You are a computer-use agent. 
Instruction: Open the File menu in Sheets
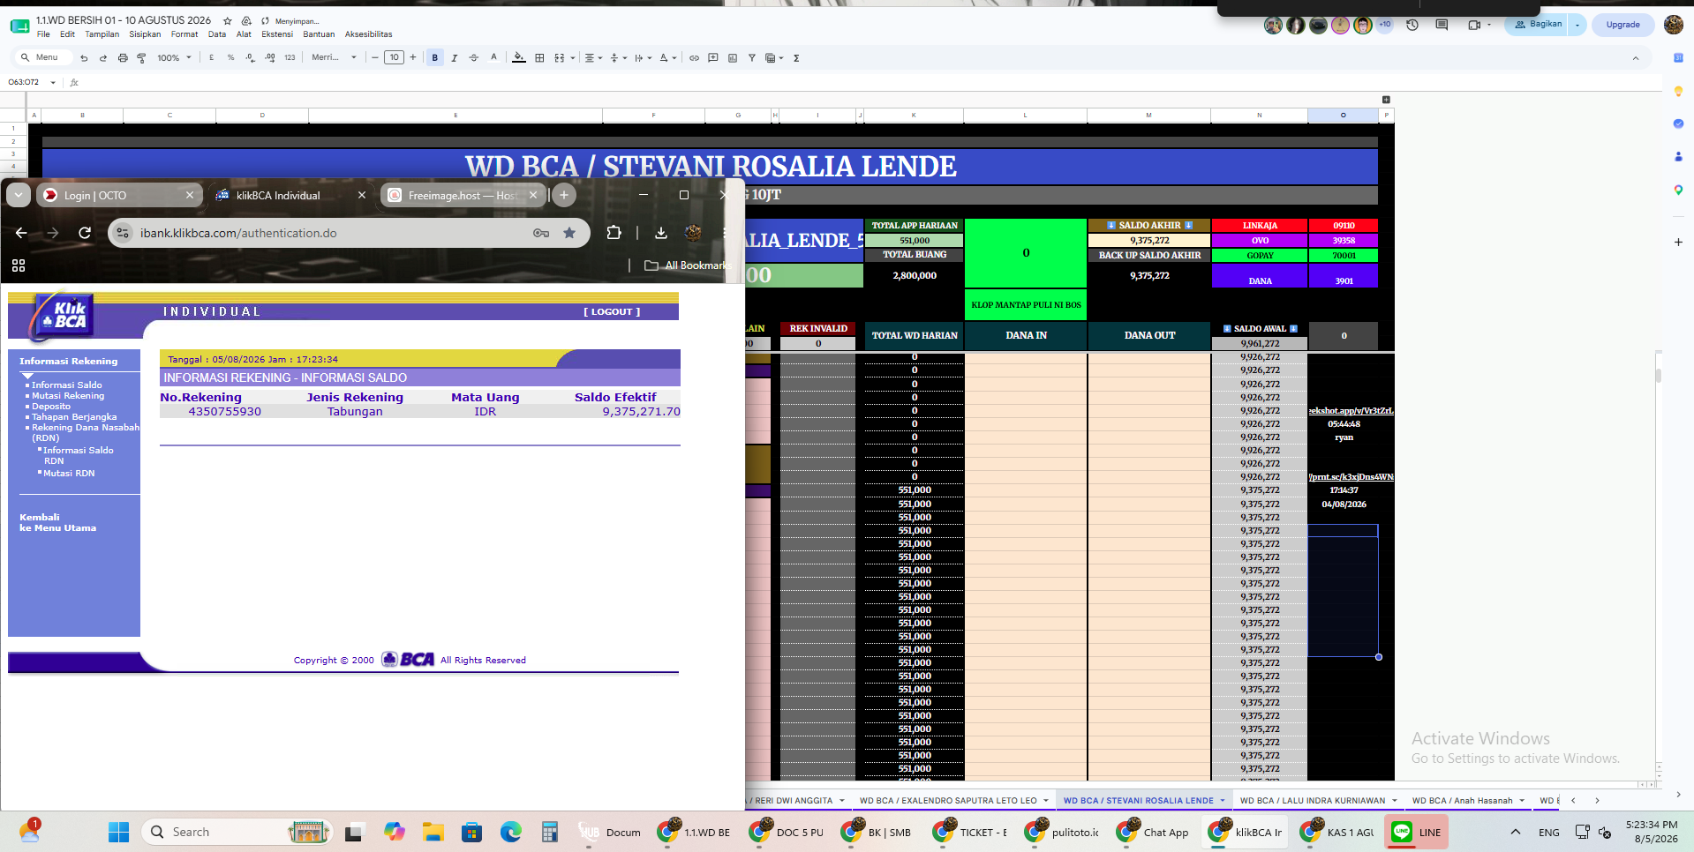[x=43, y=34]
